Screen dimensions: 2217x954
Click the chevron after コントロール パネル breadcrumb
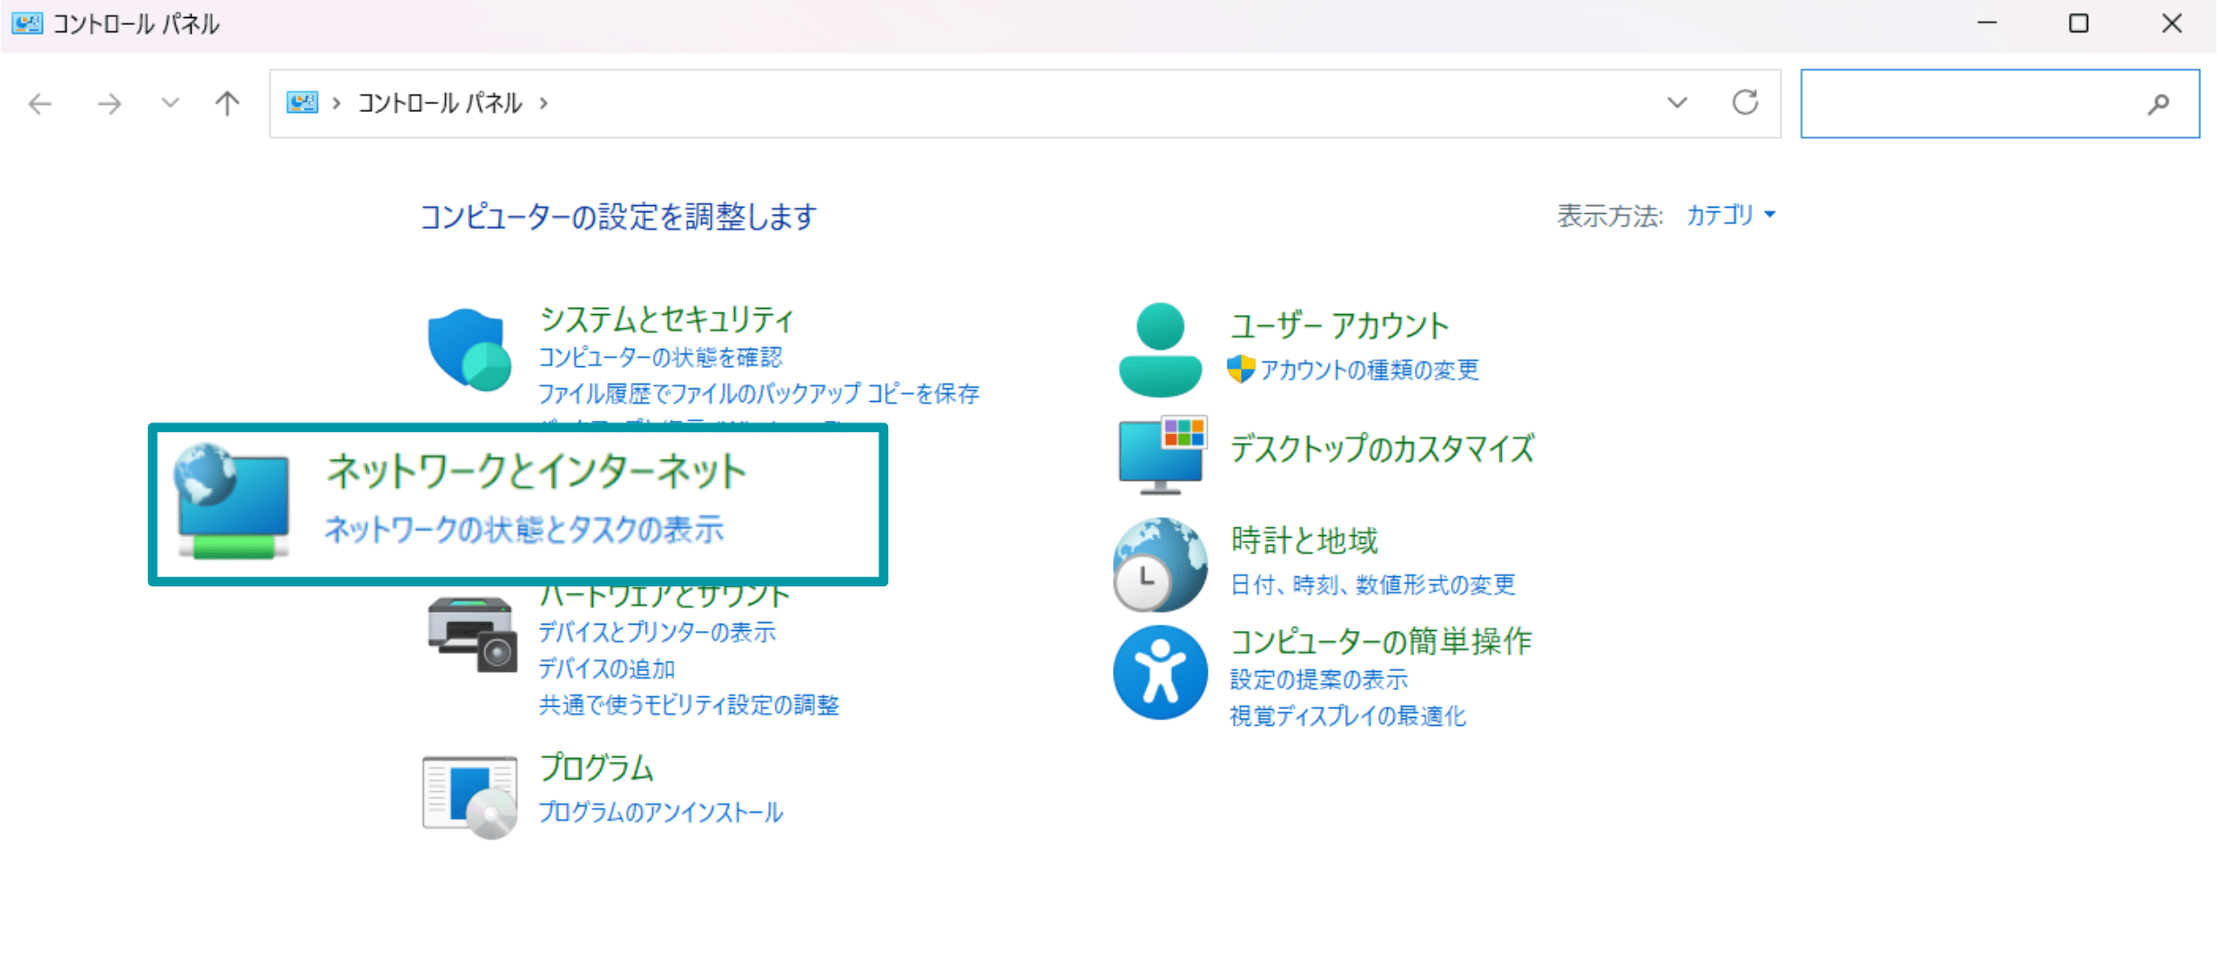[x=544, y=104]
